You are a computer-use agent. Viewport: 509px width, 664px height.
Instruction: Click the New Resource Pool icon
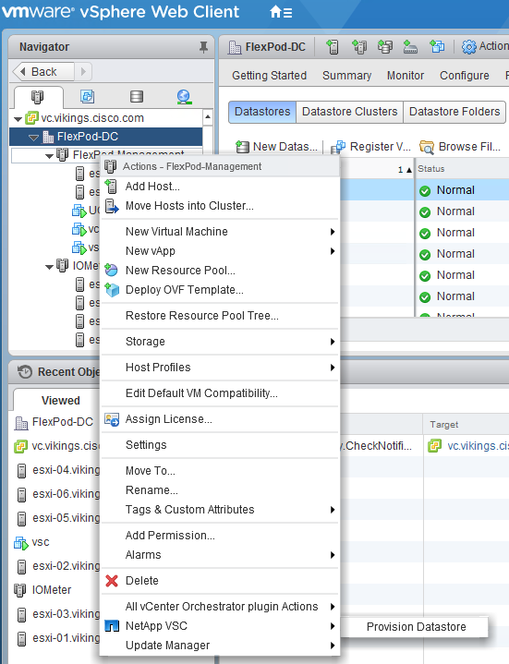coord(112,271)
